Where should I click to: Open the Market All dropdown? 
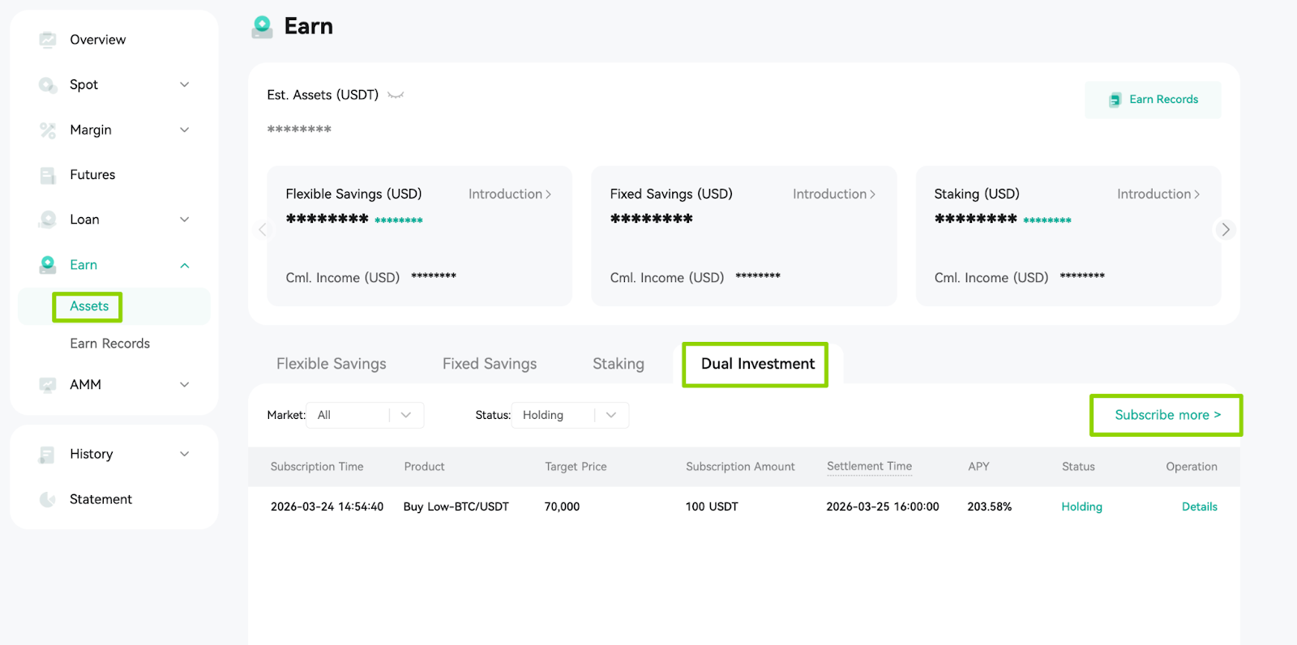365,415
